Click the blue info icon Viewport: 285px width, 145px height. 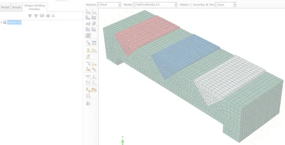click(x=48, y=16)
